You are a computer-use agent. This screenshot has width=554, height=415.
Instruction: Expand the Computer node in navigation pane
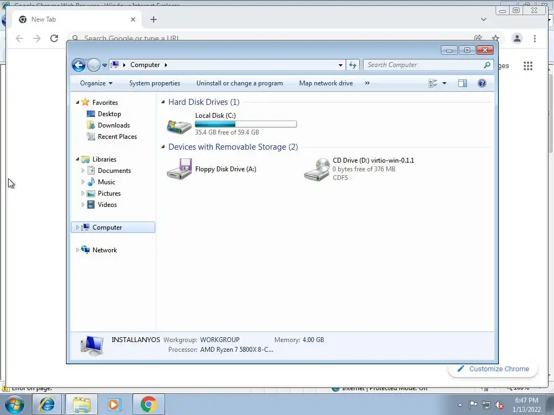(x=77, y=227)
